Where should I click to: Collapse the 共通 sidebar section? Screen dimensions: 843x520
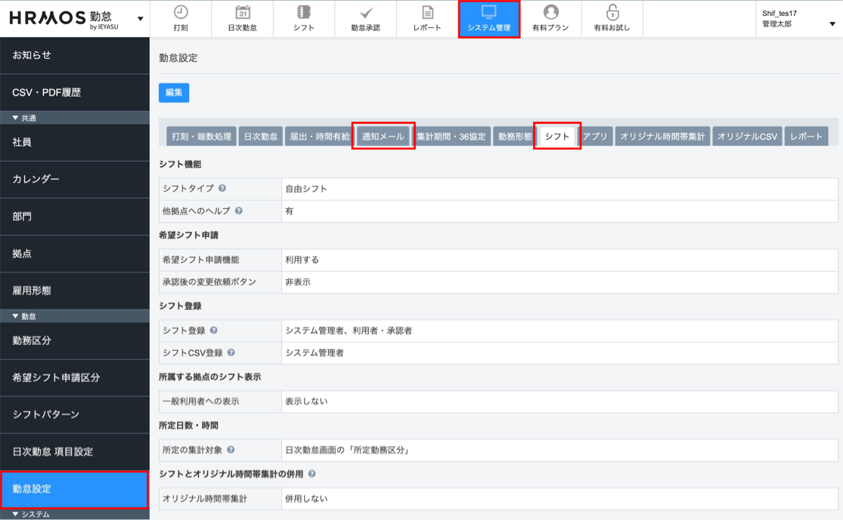[x=16, y=118]
